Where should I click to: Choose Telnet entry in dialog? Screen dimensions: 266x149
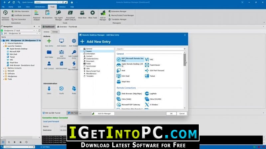(150, 76)
